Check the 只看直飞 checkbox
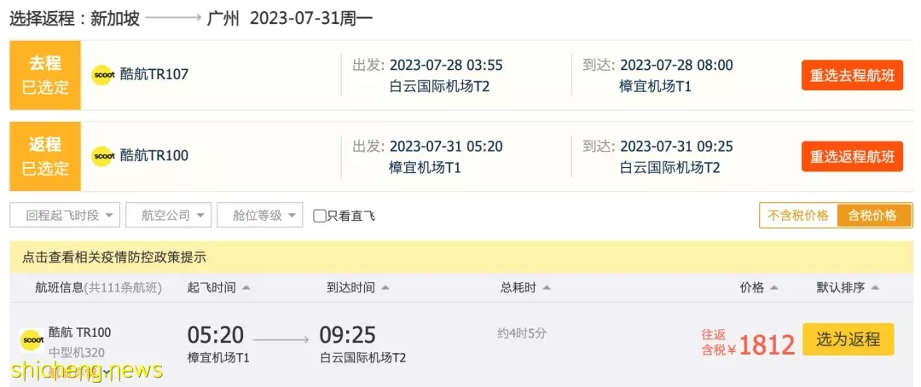The width and height of the screenshot is (921, 387). click(320, 217)
